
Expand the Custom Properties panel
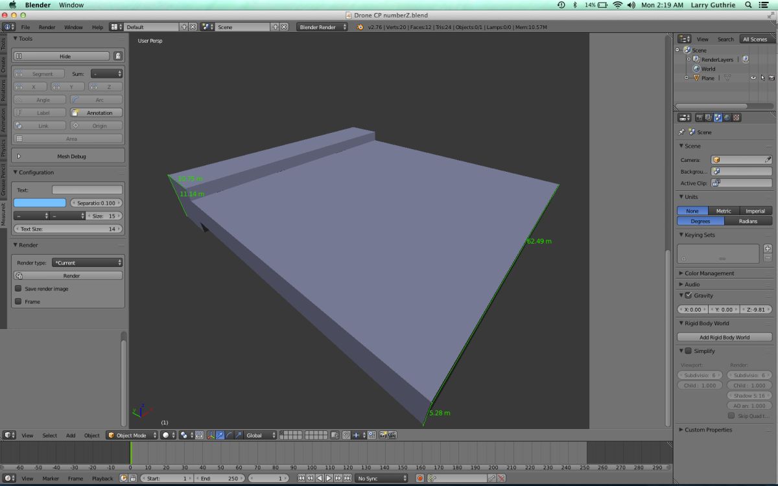point(708,430)
